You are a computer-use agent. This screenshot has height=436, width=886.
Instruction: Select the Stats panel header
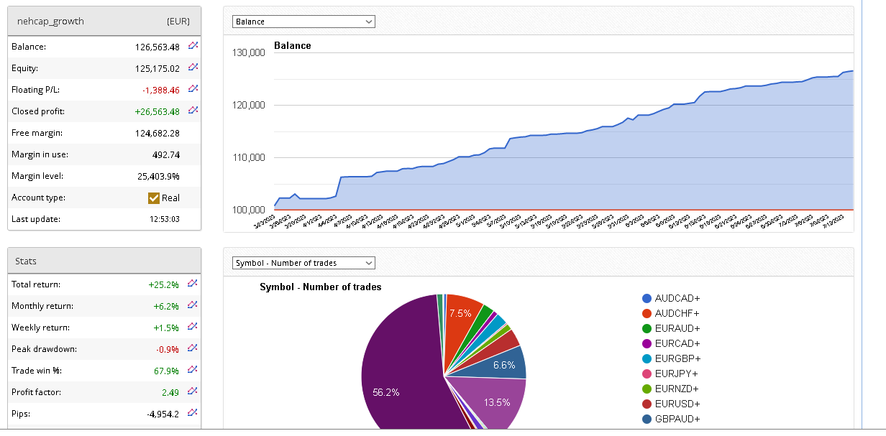click(x=104, y=261)
